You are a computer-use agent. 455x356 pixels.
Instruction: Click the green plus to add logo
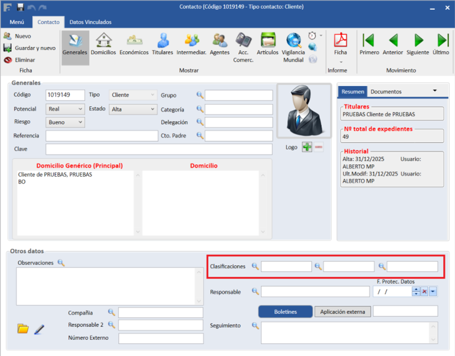[x=307, y=147]
